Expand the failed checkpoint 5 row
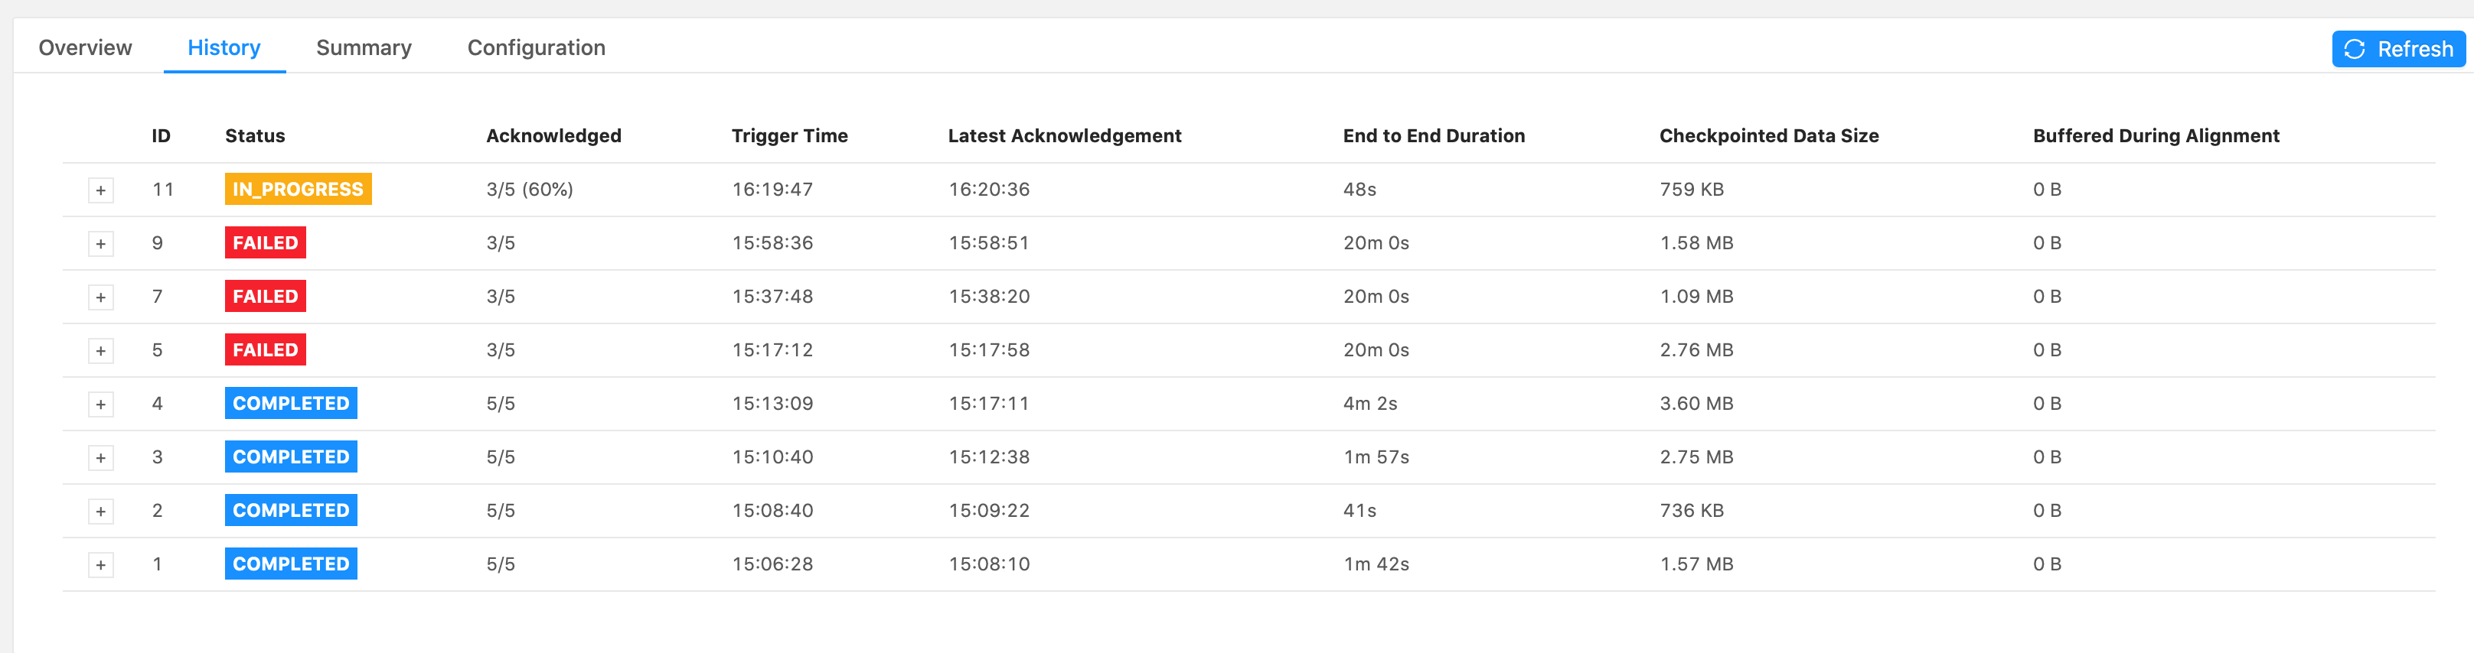 [101, 351]
